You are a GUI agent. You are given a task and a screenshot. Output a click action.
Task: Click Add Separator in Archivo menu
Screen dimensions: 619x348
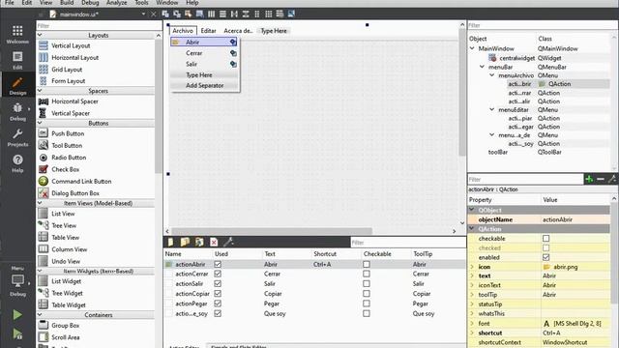204,85
